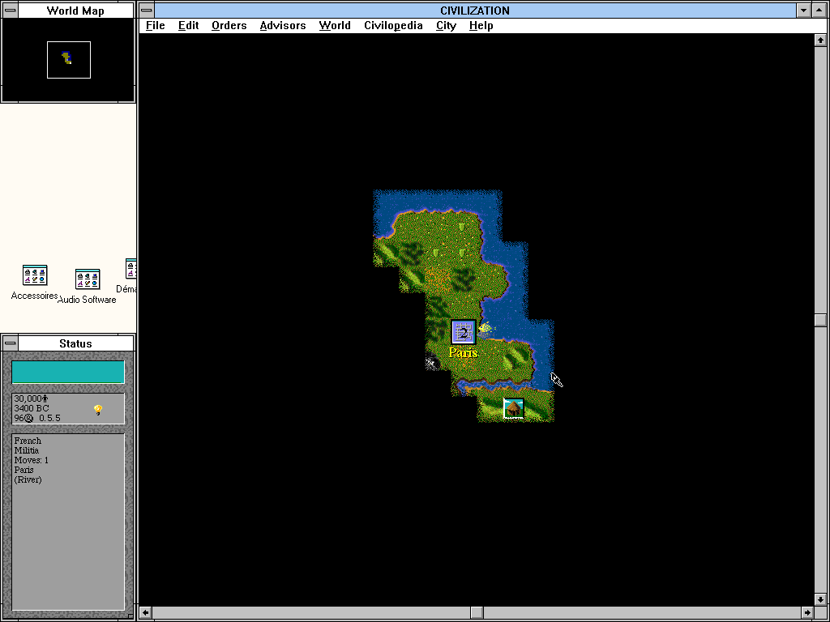This screenshot has width=830, height=622.
Task: Click the "3400 BC" year text
Action: click(x=32, y=408)
